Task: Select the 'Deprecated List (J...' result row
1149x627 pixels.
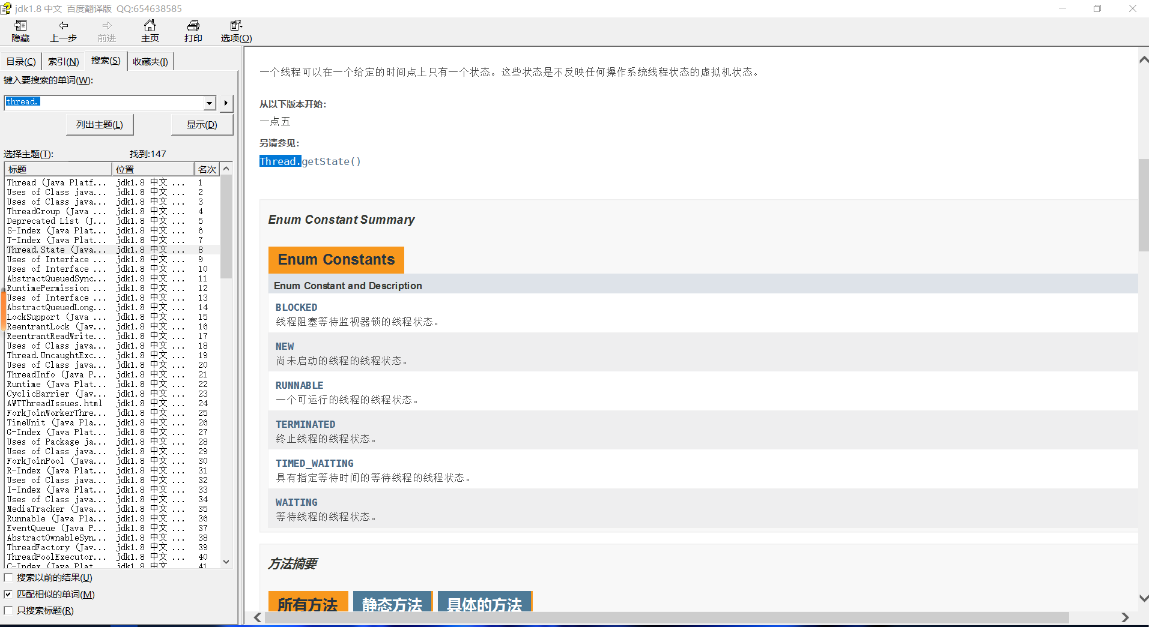Action: 112,221
